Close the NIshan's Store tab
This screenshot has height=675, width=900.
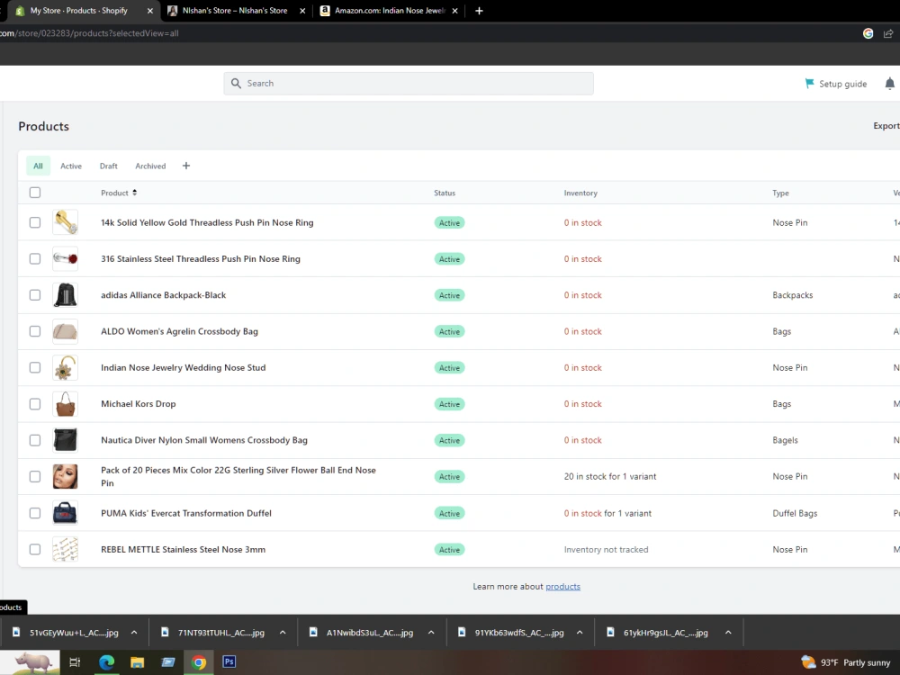click(302, 11)
